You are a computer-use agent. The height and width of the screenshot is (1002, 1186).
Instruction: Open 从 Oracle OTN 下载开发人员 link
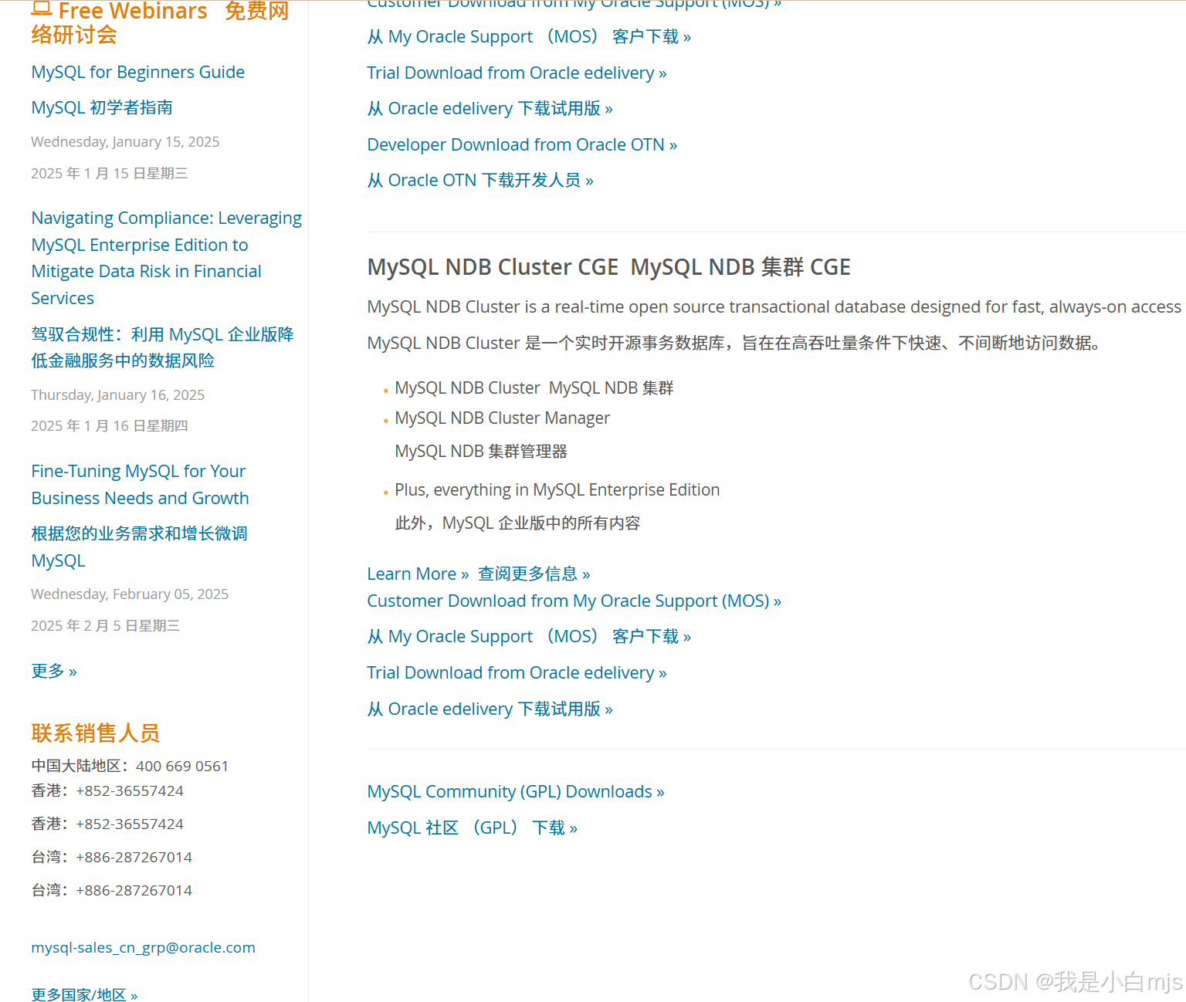[x=480, y=180]
